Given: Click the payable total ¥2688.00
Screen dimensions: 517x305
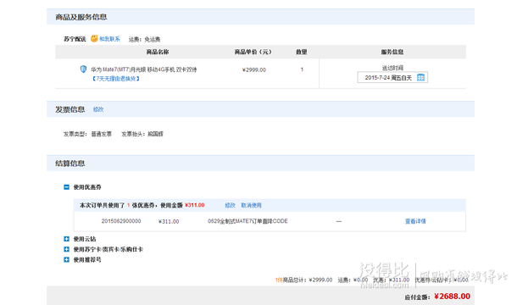Looking at the screenshot, I should [x=452, y=296].
